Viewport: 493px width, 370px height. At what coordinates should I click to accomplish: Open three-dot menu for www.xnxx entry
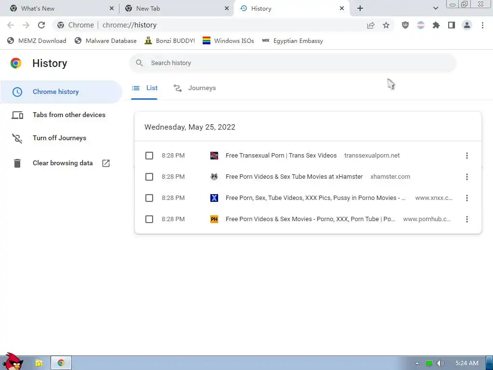point(467,198)
